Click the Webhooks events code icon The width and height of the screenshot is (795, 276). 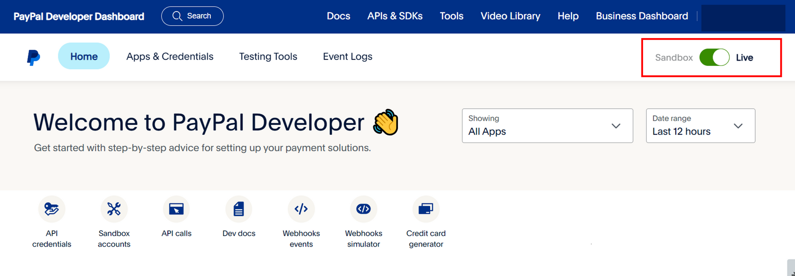(301, 209)
